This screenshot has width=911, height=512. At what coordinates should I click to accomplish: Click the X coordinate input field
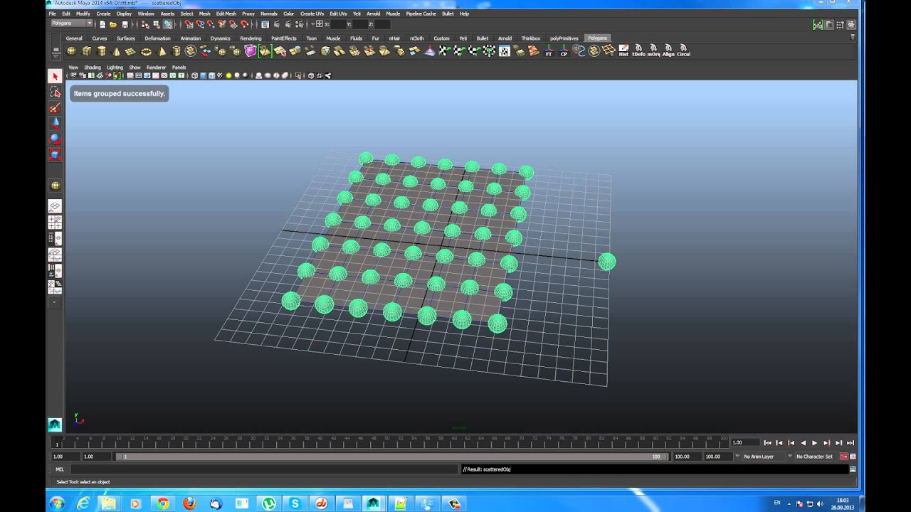pos(338,23)
